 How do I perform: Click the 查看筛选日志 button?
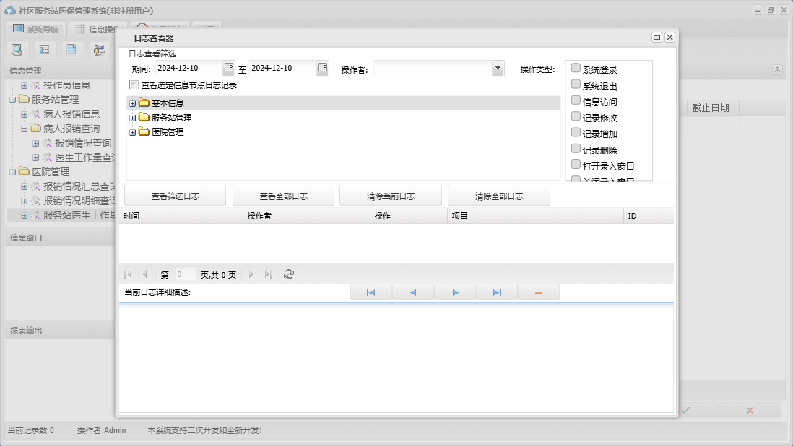pyautogui.click(x=175, y=196)
